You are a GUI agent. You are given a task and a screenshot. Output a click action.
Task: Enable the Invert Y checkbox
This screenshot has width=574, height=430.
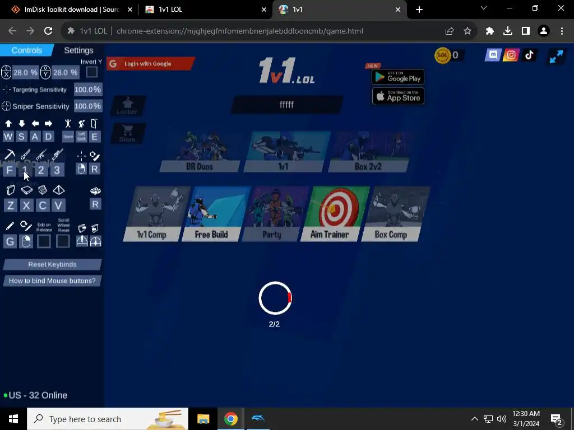[x=92, y=72]
